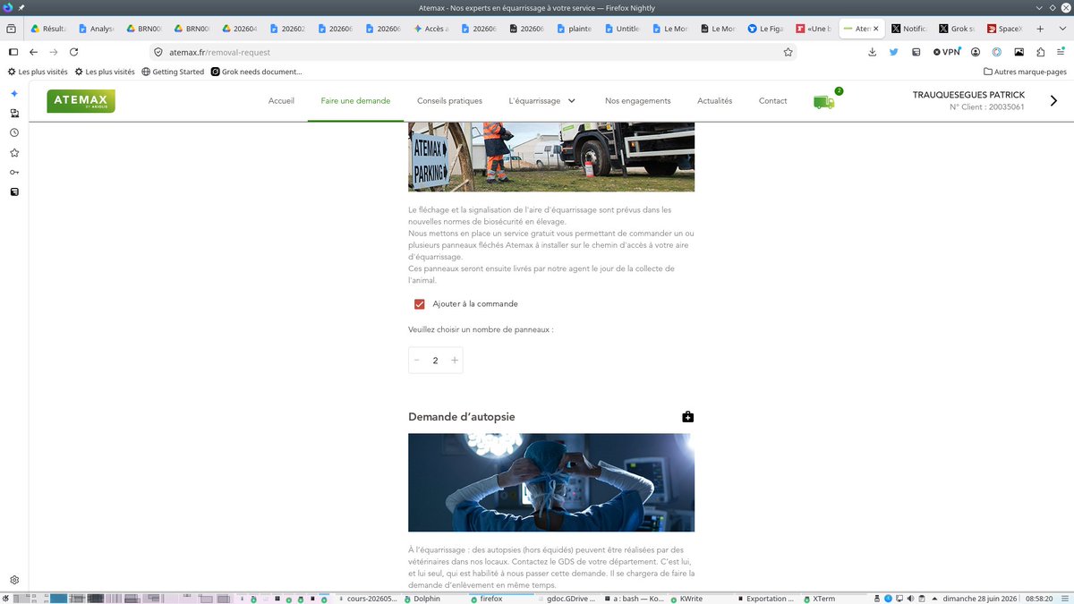Increase the number of panneaux with plus
Screen dimensions: 1074x604
(455, 361)
